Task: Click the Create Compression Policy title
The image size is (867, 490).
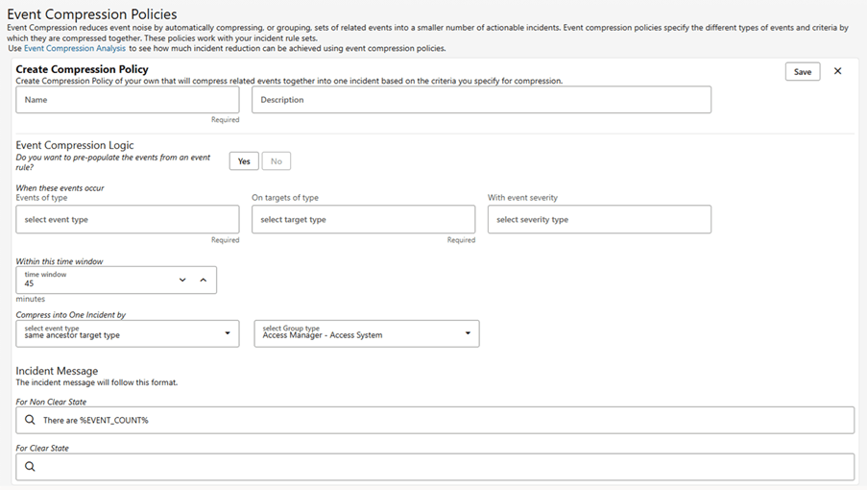Action: [x=82, y=69]
